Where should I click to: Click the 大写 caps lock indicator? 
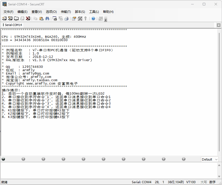pos(203,182)
